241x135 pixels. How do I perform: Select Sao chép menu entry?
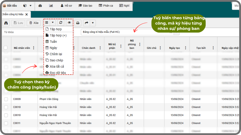[58, 60]
